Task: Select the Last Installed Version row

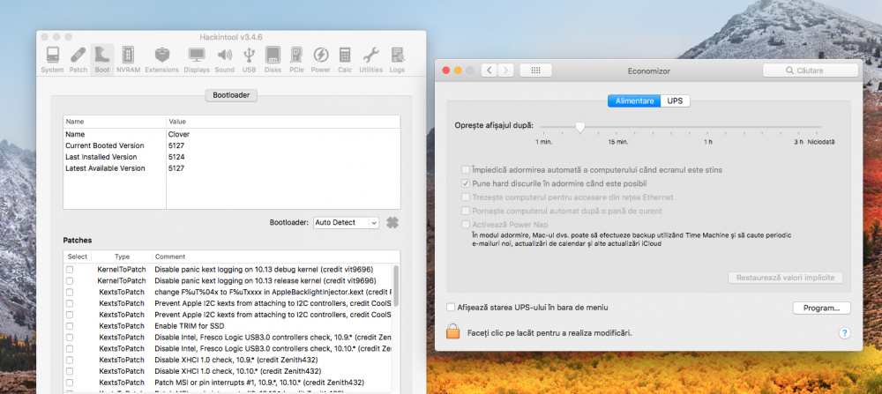Action: tap(232, 157)
